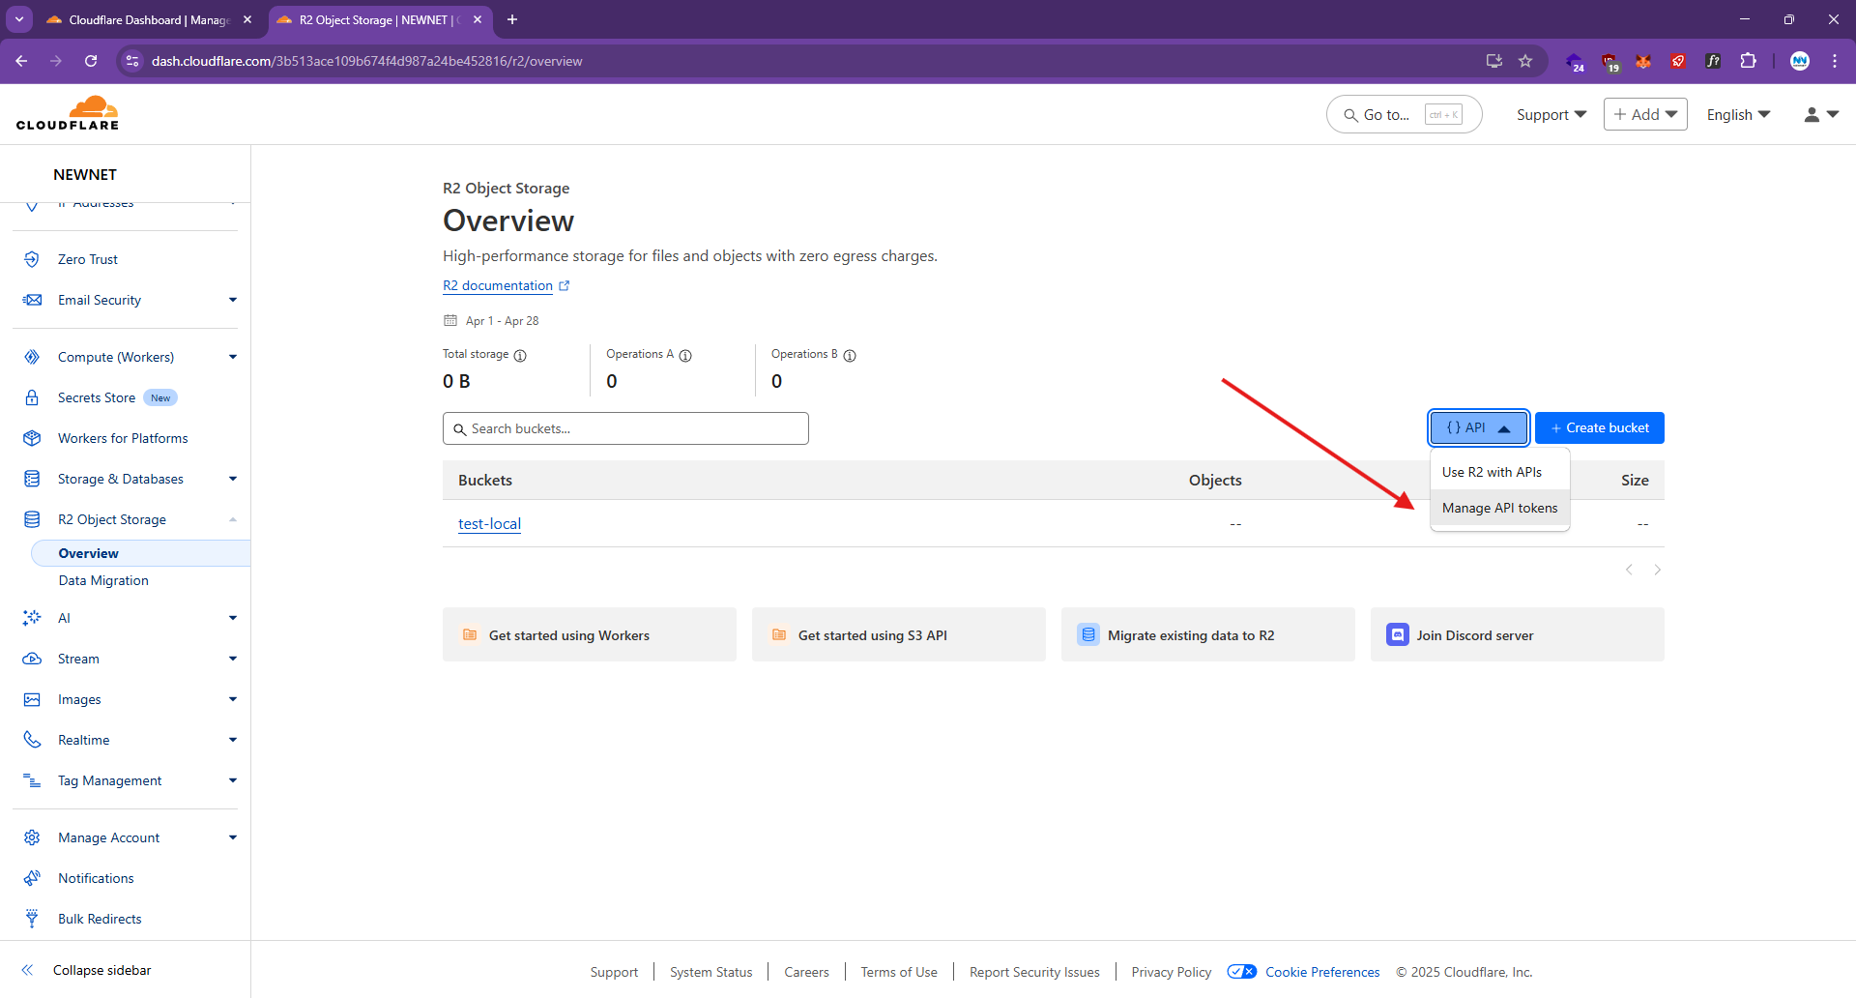Click the Stream cloud icon
This screenshot has width=1856, height=998.
(32, 659)
